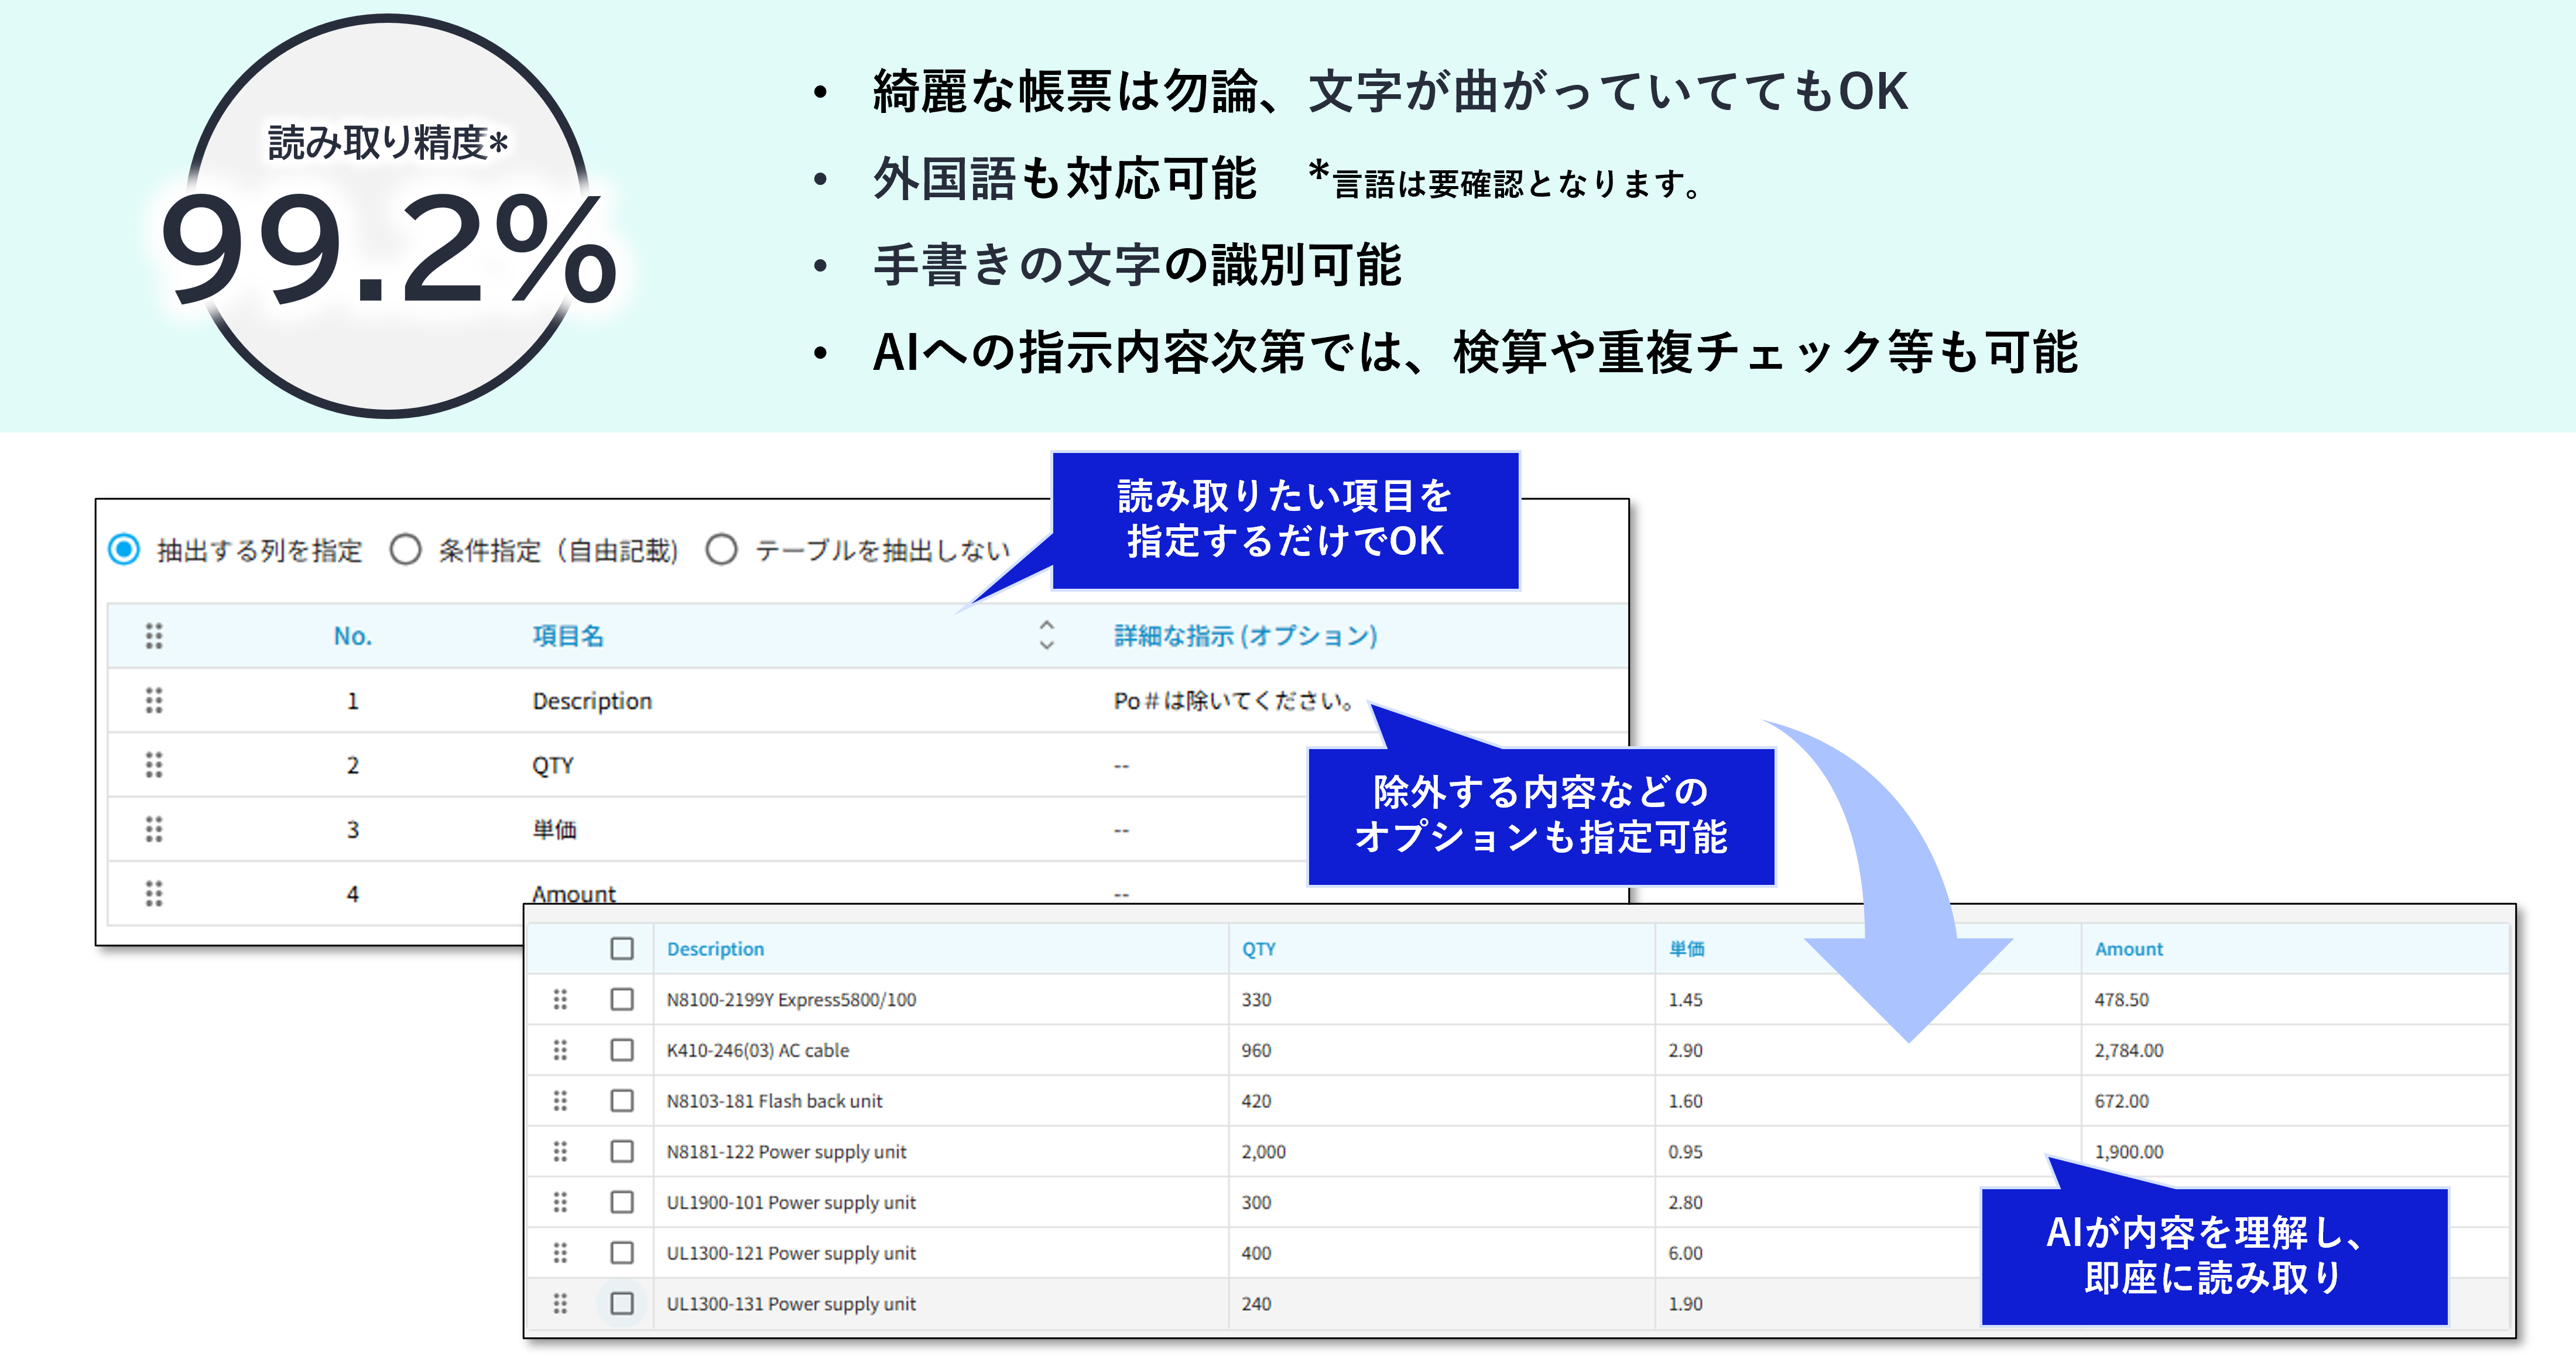This screenshot has width=2576, height=1356.
Task: Click the Po#は除いてください instruction field
Action: point(1233,700)
